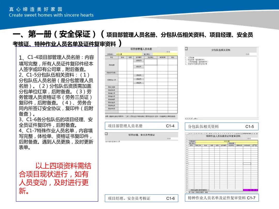The height and width of the screenshot is (209, 279).
Task: Click the yellow 施工单位 field in the C1-4 form
Action: (165, 54)
